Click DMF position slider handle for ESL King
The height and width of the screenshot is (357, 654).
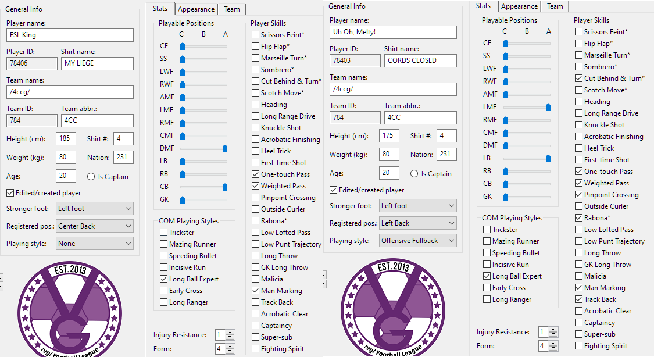click(225, 148)
